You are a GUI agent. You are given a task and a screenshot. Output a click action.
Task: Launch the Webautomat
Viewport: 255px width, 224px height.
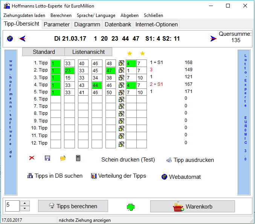[181, 177]
